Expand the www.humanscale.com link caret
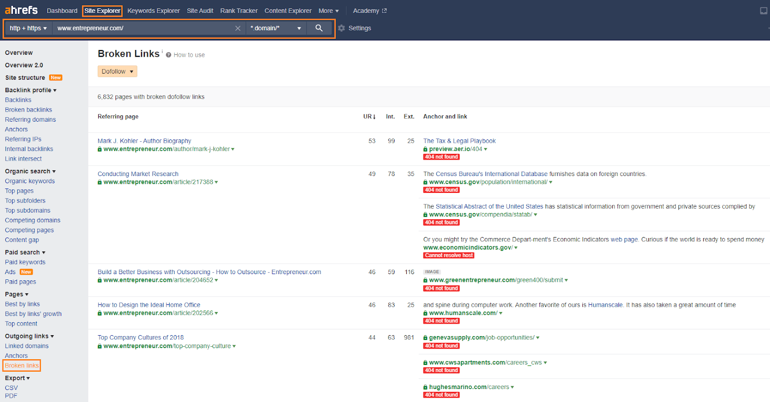770x402 pixels. click(x=501, y=314)
